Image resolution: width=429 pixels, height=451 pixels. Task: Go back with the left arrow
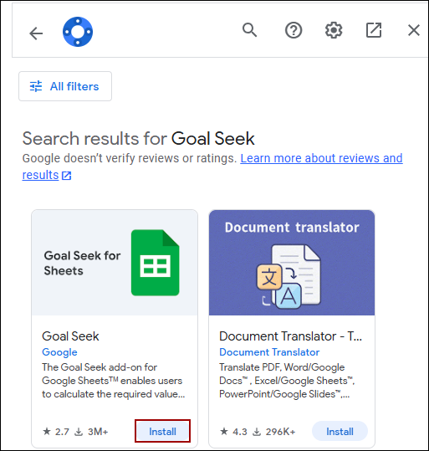click(36, 33)
